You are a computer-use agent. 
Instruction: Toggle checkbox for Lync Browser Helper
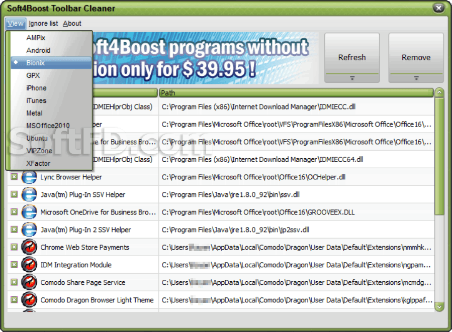(14, 177)
